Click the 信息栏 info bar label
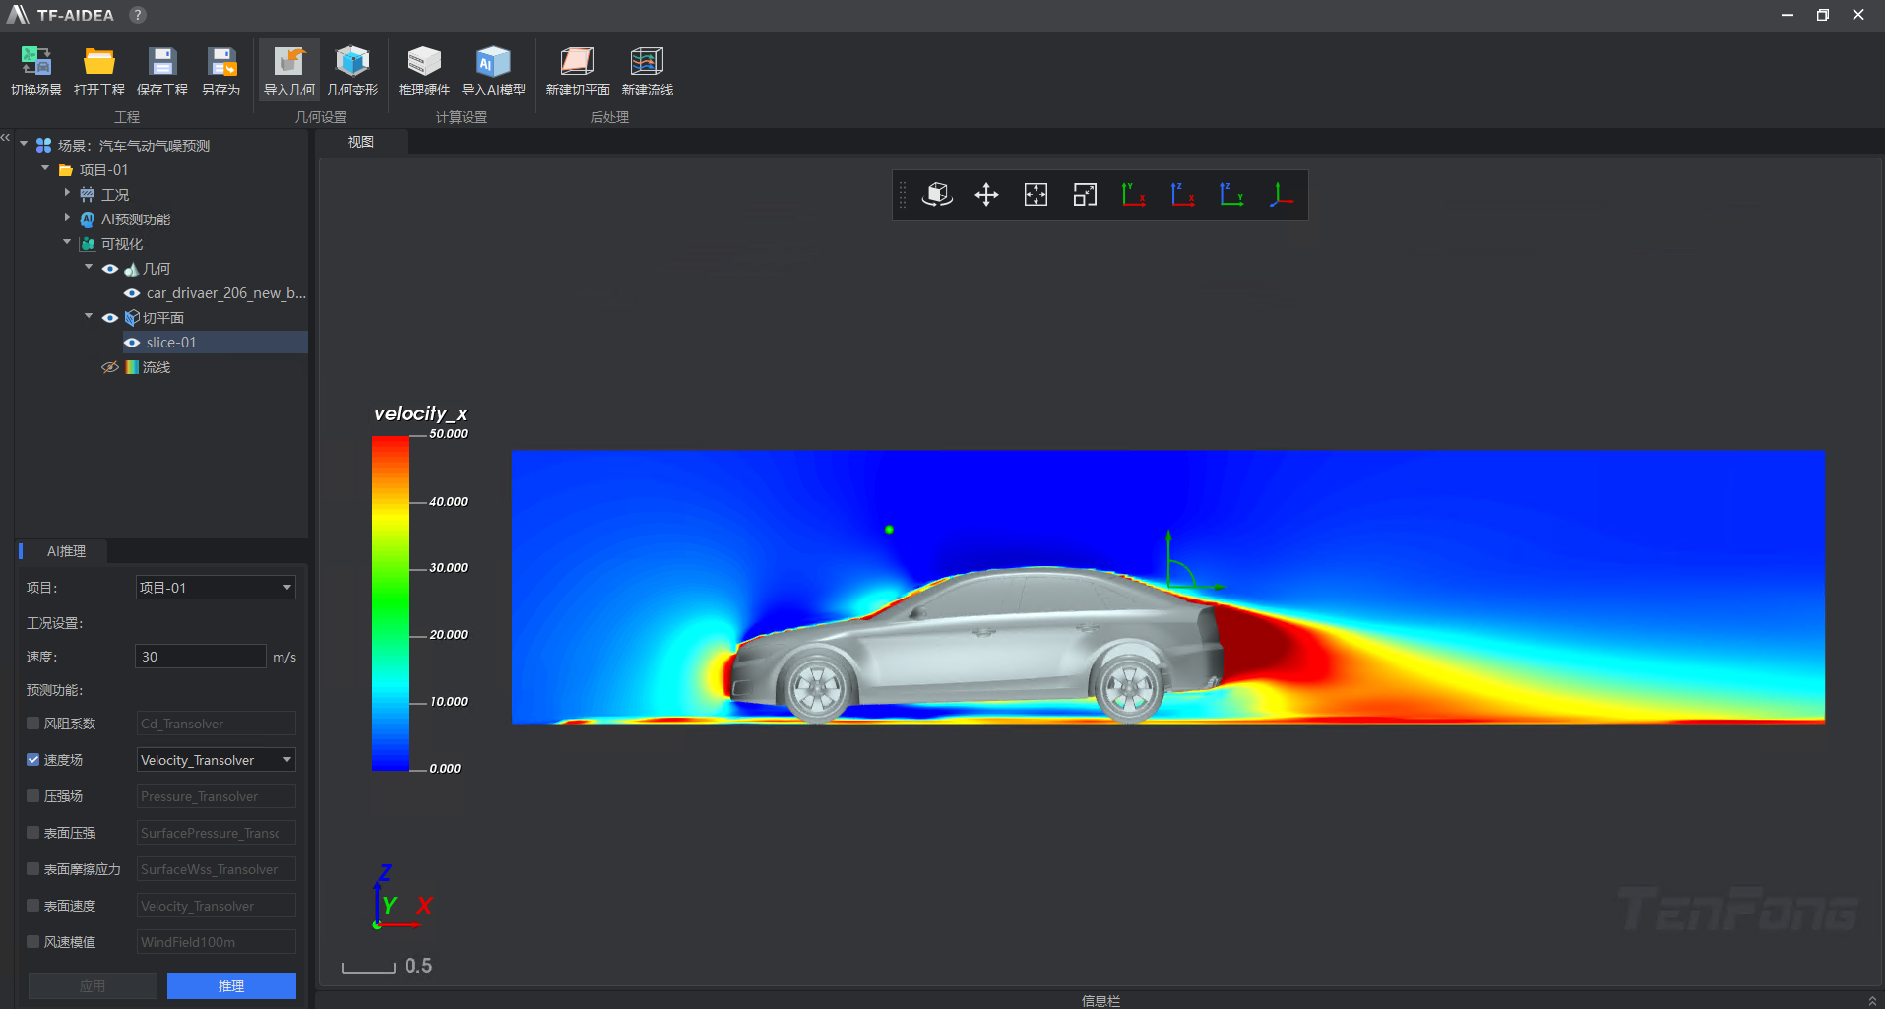 point(1100,1001)
